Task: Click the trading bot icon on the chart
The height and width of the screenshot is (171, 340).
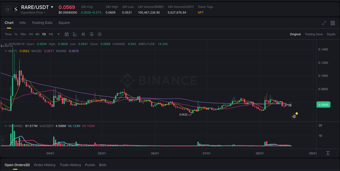Action: point(294,116)
